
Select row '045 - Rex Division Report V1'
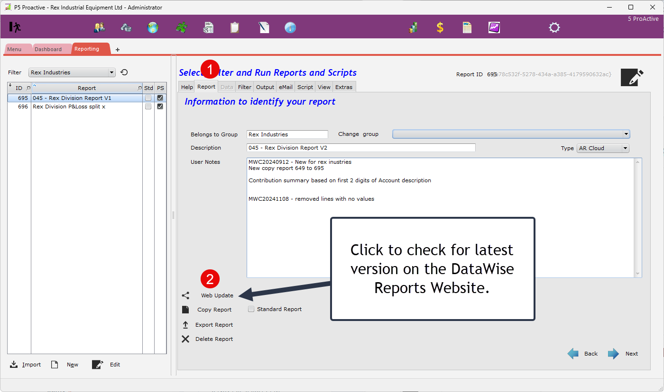[87, 98]
